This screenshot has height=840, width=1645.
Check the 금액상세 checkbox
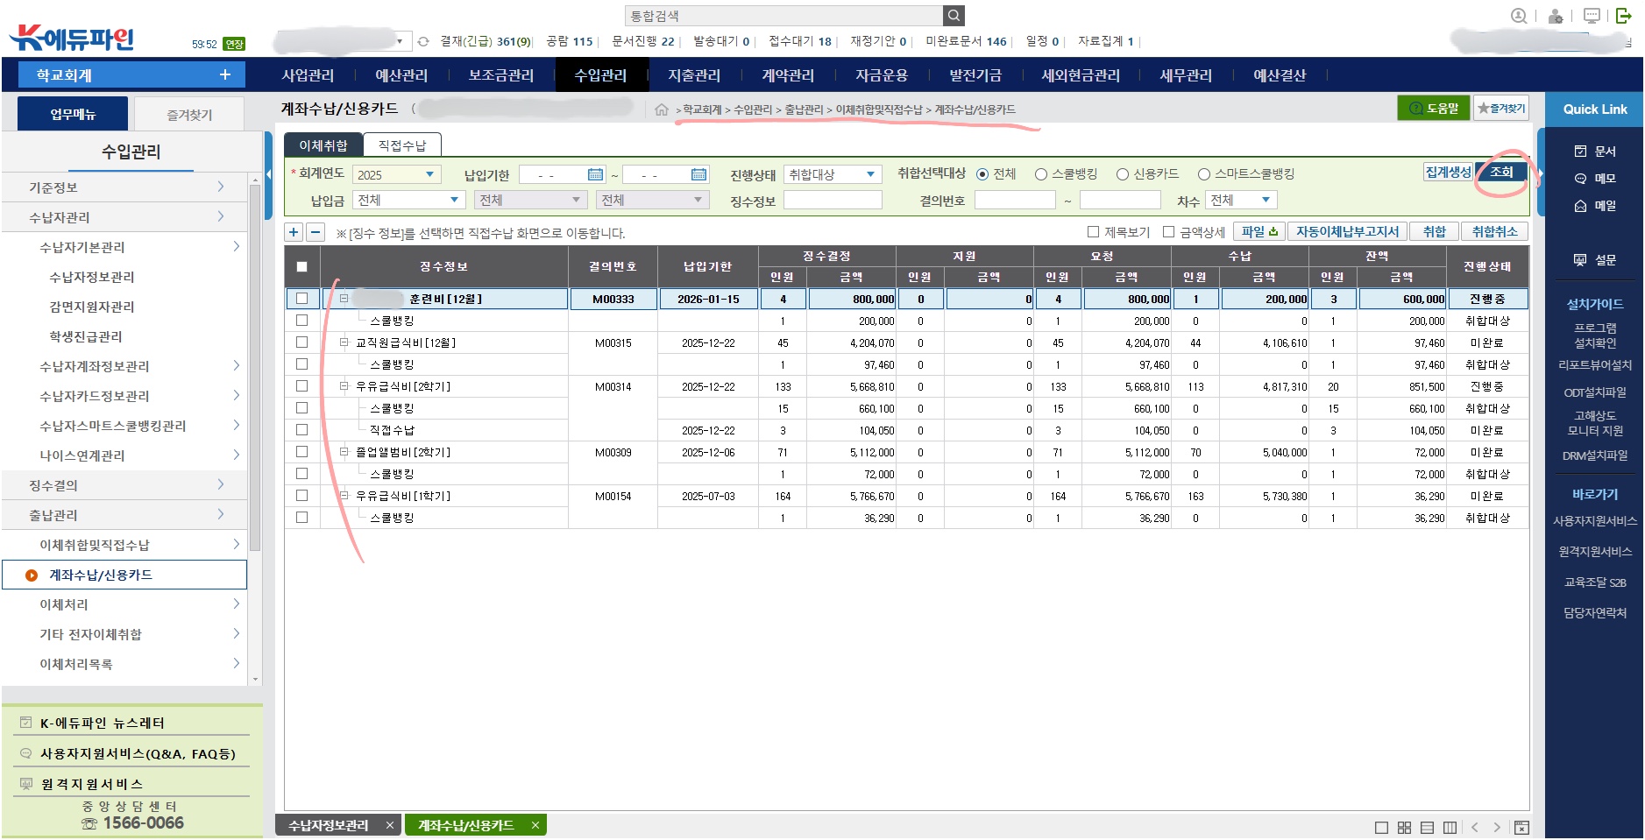[x=1168, y=232]
